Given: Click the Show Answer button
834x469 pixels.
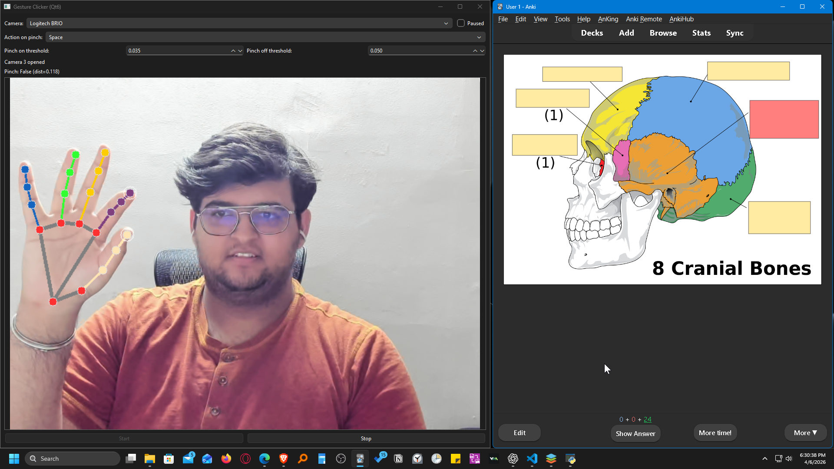Looking at the screenshot, I should point(635,433).
